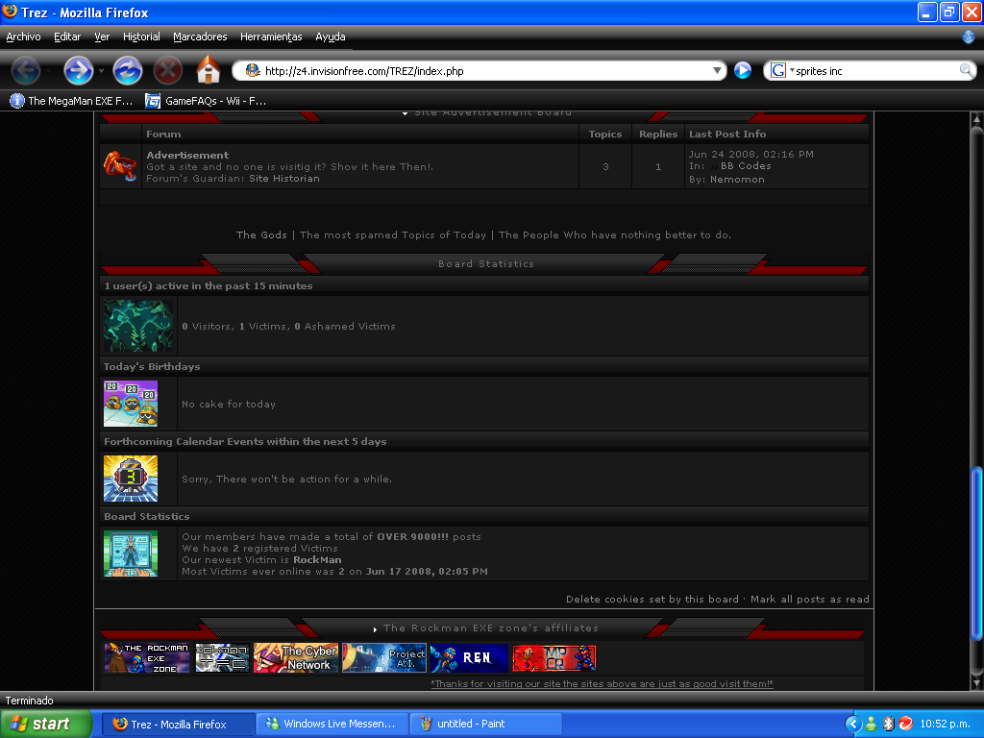Click the search magnifier icon in the search box
This screenshot has height=738, width=984.
[x=966, y=70]
